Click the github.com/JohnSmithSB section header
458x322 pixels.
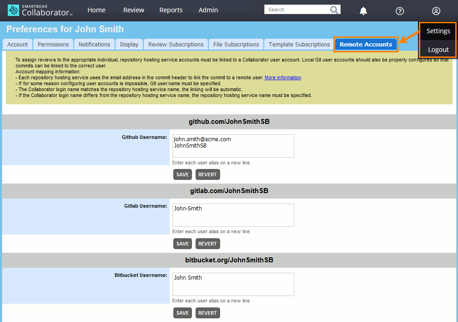[229, 122]
